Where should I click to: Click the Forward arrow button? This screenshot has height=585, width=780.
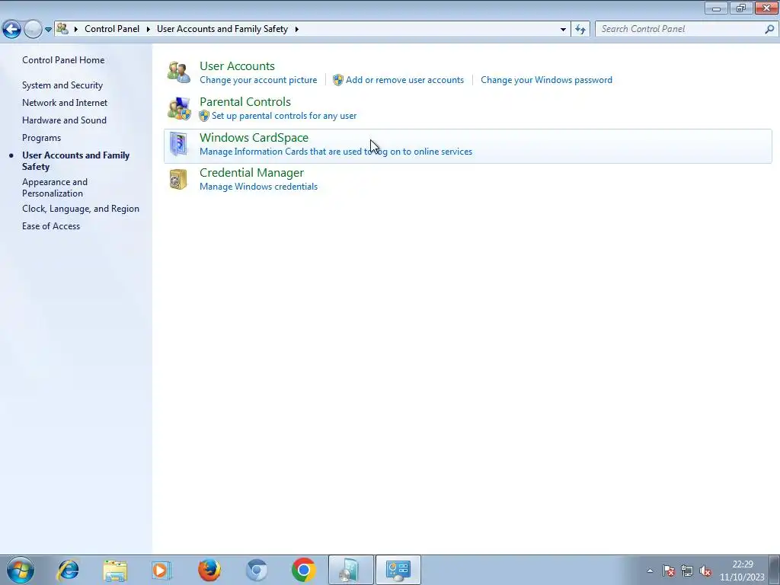[33, 30]
